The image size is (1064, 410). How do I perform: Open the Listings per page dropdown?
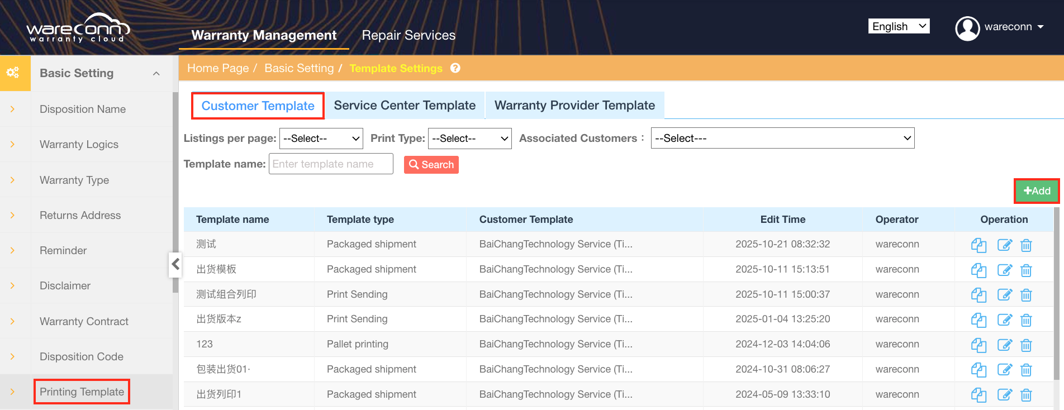pyautogui.click(x=321, y=139)
